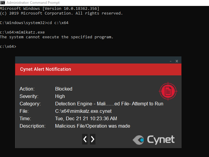Screen dimensions: 209x157
Task: Click the 'cd c:\x64' command line
Action: coord(34,23)
